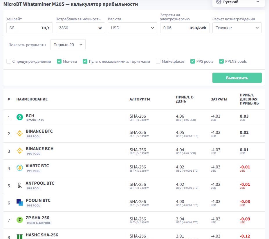
Task: Open the POOLIN BTC pool link
Action: coord(38,200)
